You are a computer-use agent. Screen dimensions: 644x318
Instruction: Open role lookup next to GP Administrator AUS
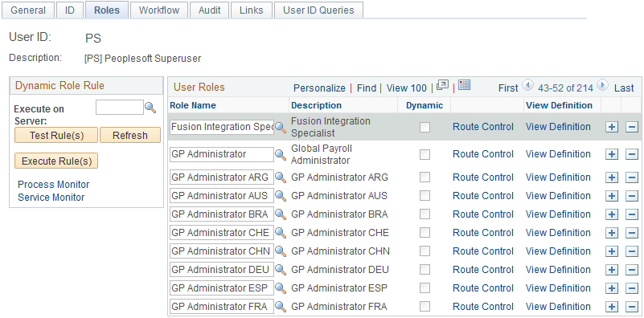click(x=281, y=196)
